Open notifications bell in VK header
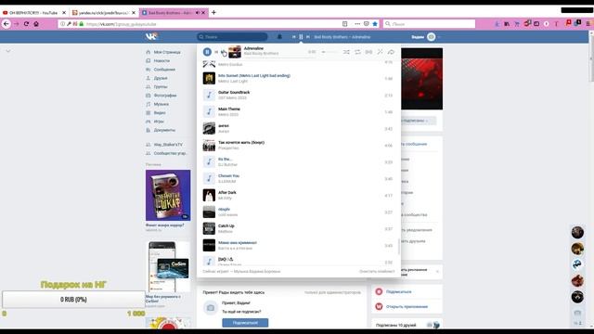This screenshot has width=594, height=334. [279, 37]
